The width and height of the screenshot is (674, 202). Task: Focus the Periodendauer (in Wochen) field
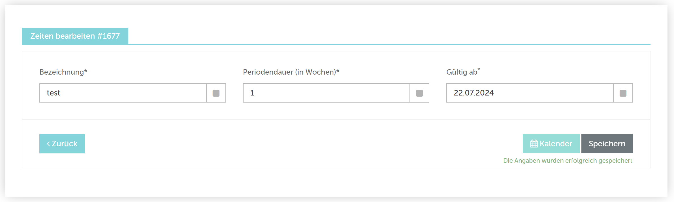pyautogui.click(x=326, y=93)
